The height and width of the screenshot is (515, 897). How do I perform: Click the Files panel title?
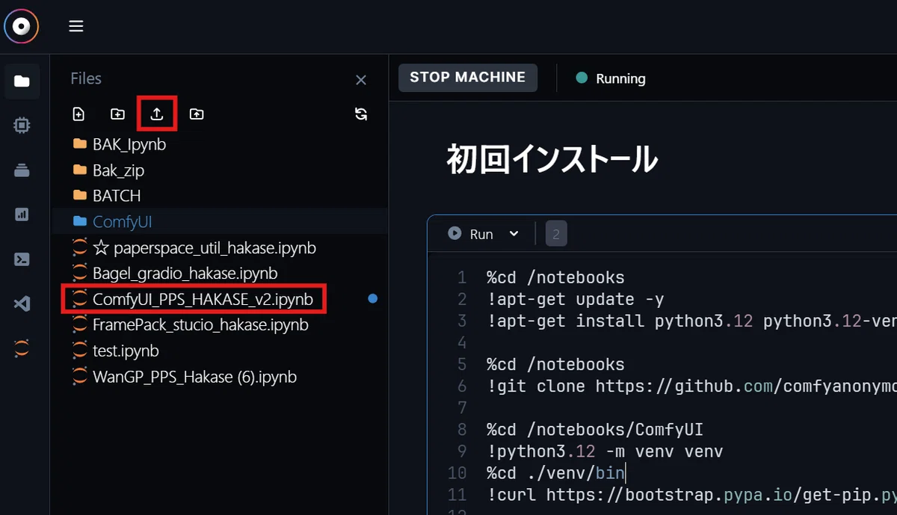coord(86,78)
